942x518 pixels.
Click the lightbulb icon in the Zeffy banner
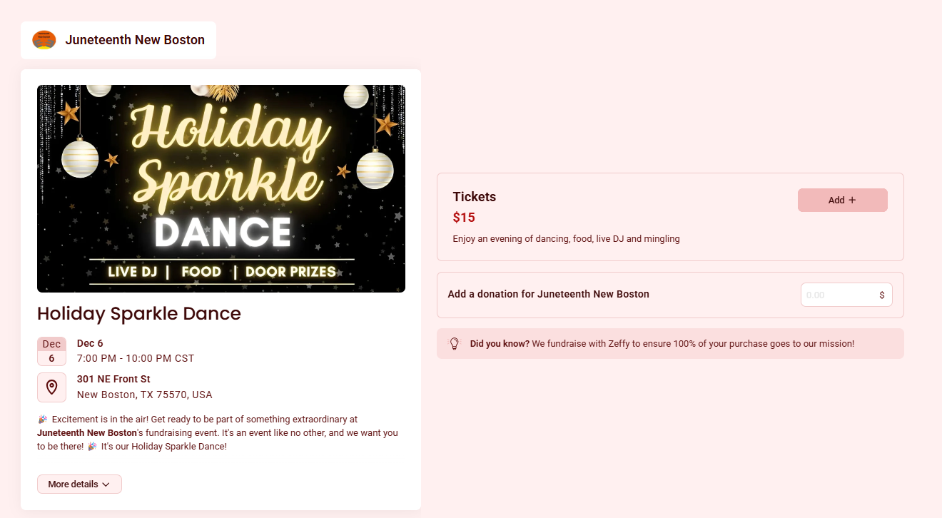pos(455,343)
